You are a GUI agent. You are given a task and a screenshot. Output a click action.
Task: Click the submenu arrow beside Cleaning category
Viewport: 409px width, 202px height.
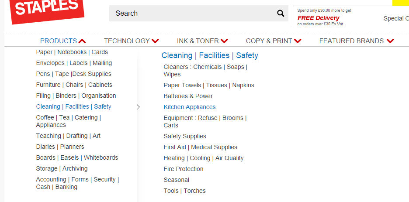click(x=138, y=107)
